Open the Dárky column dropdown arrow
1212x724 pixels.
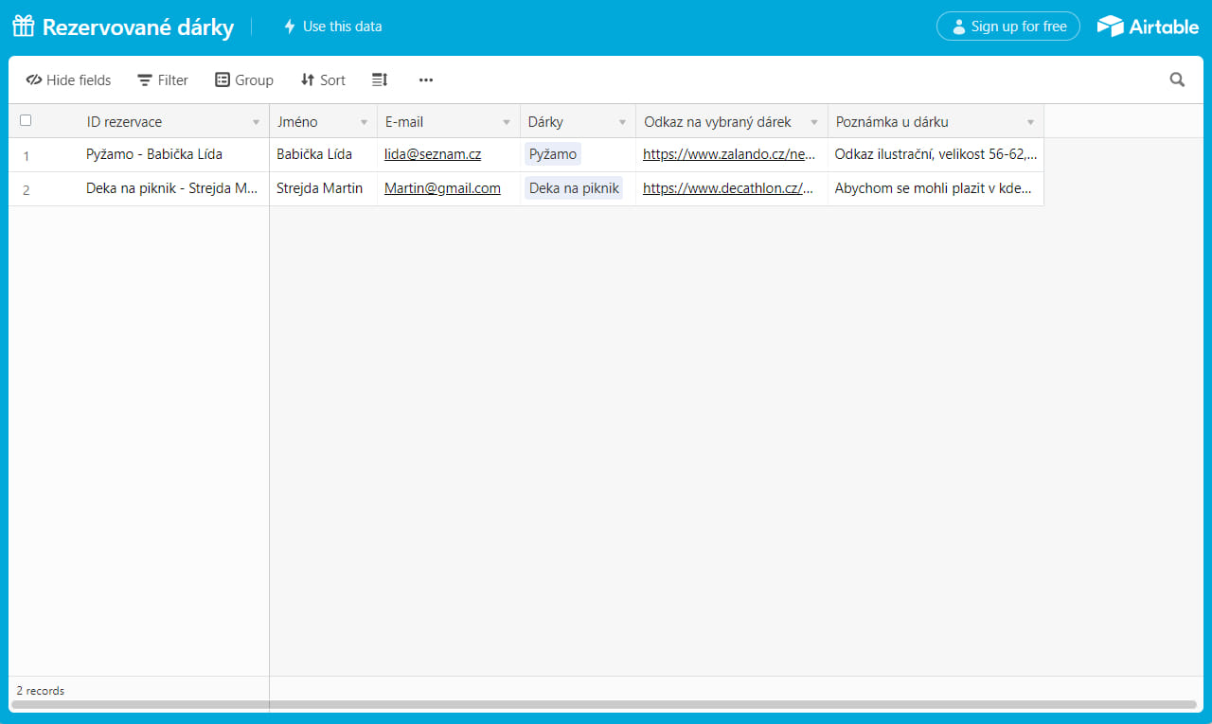[622, 122]
